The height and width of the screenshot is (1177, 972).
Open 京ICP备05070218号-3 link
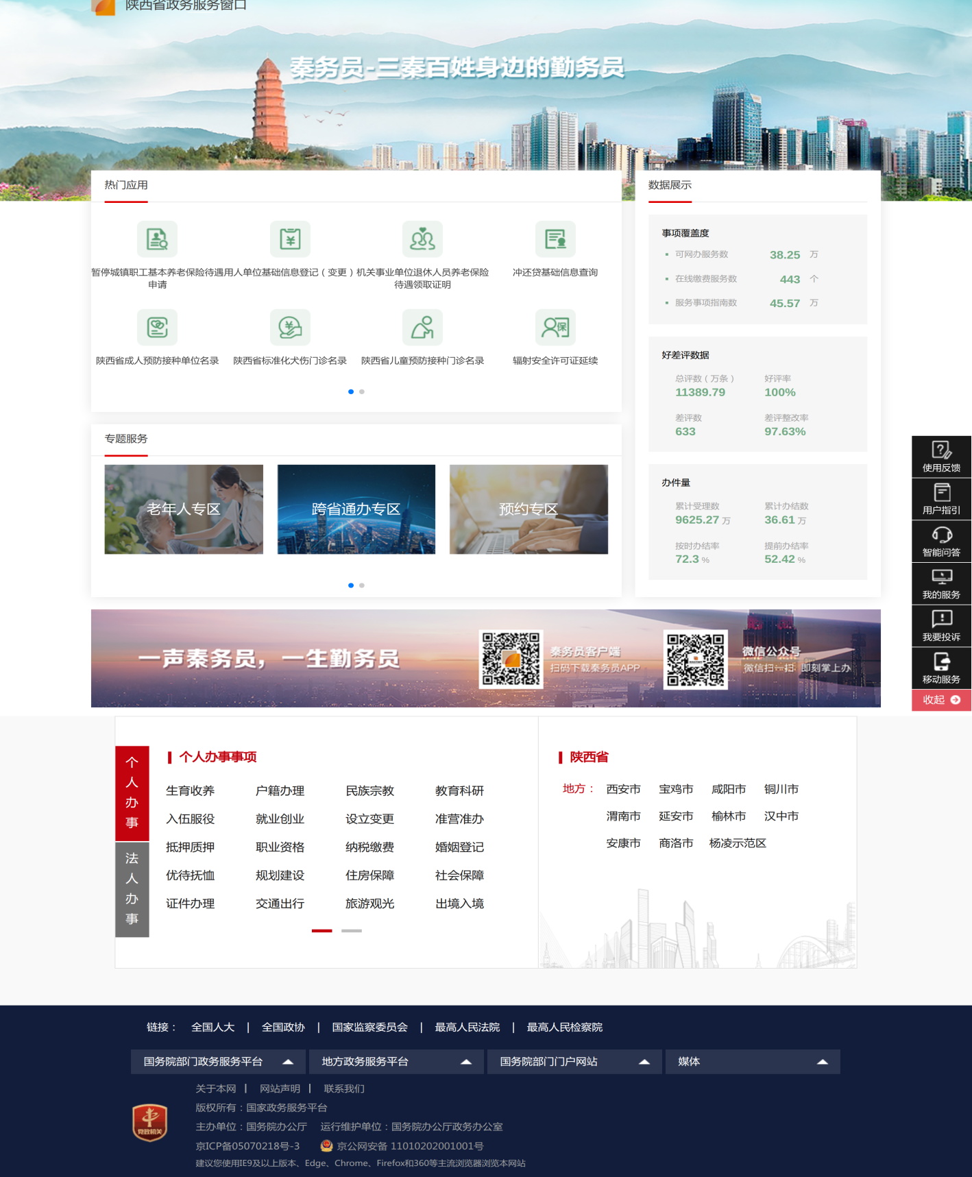pos(247,1146)
